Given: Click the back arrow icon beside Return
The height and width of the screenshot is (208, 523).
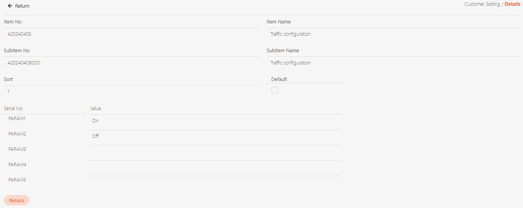Looking at the screenshot, I should (x=10, y=6).
